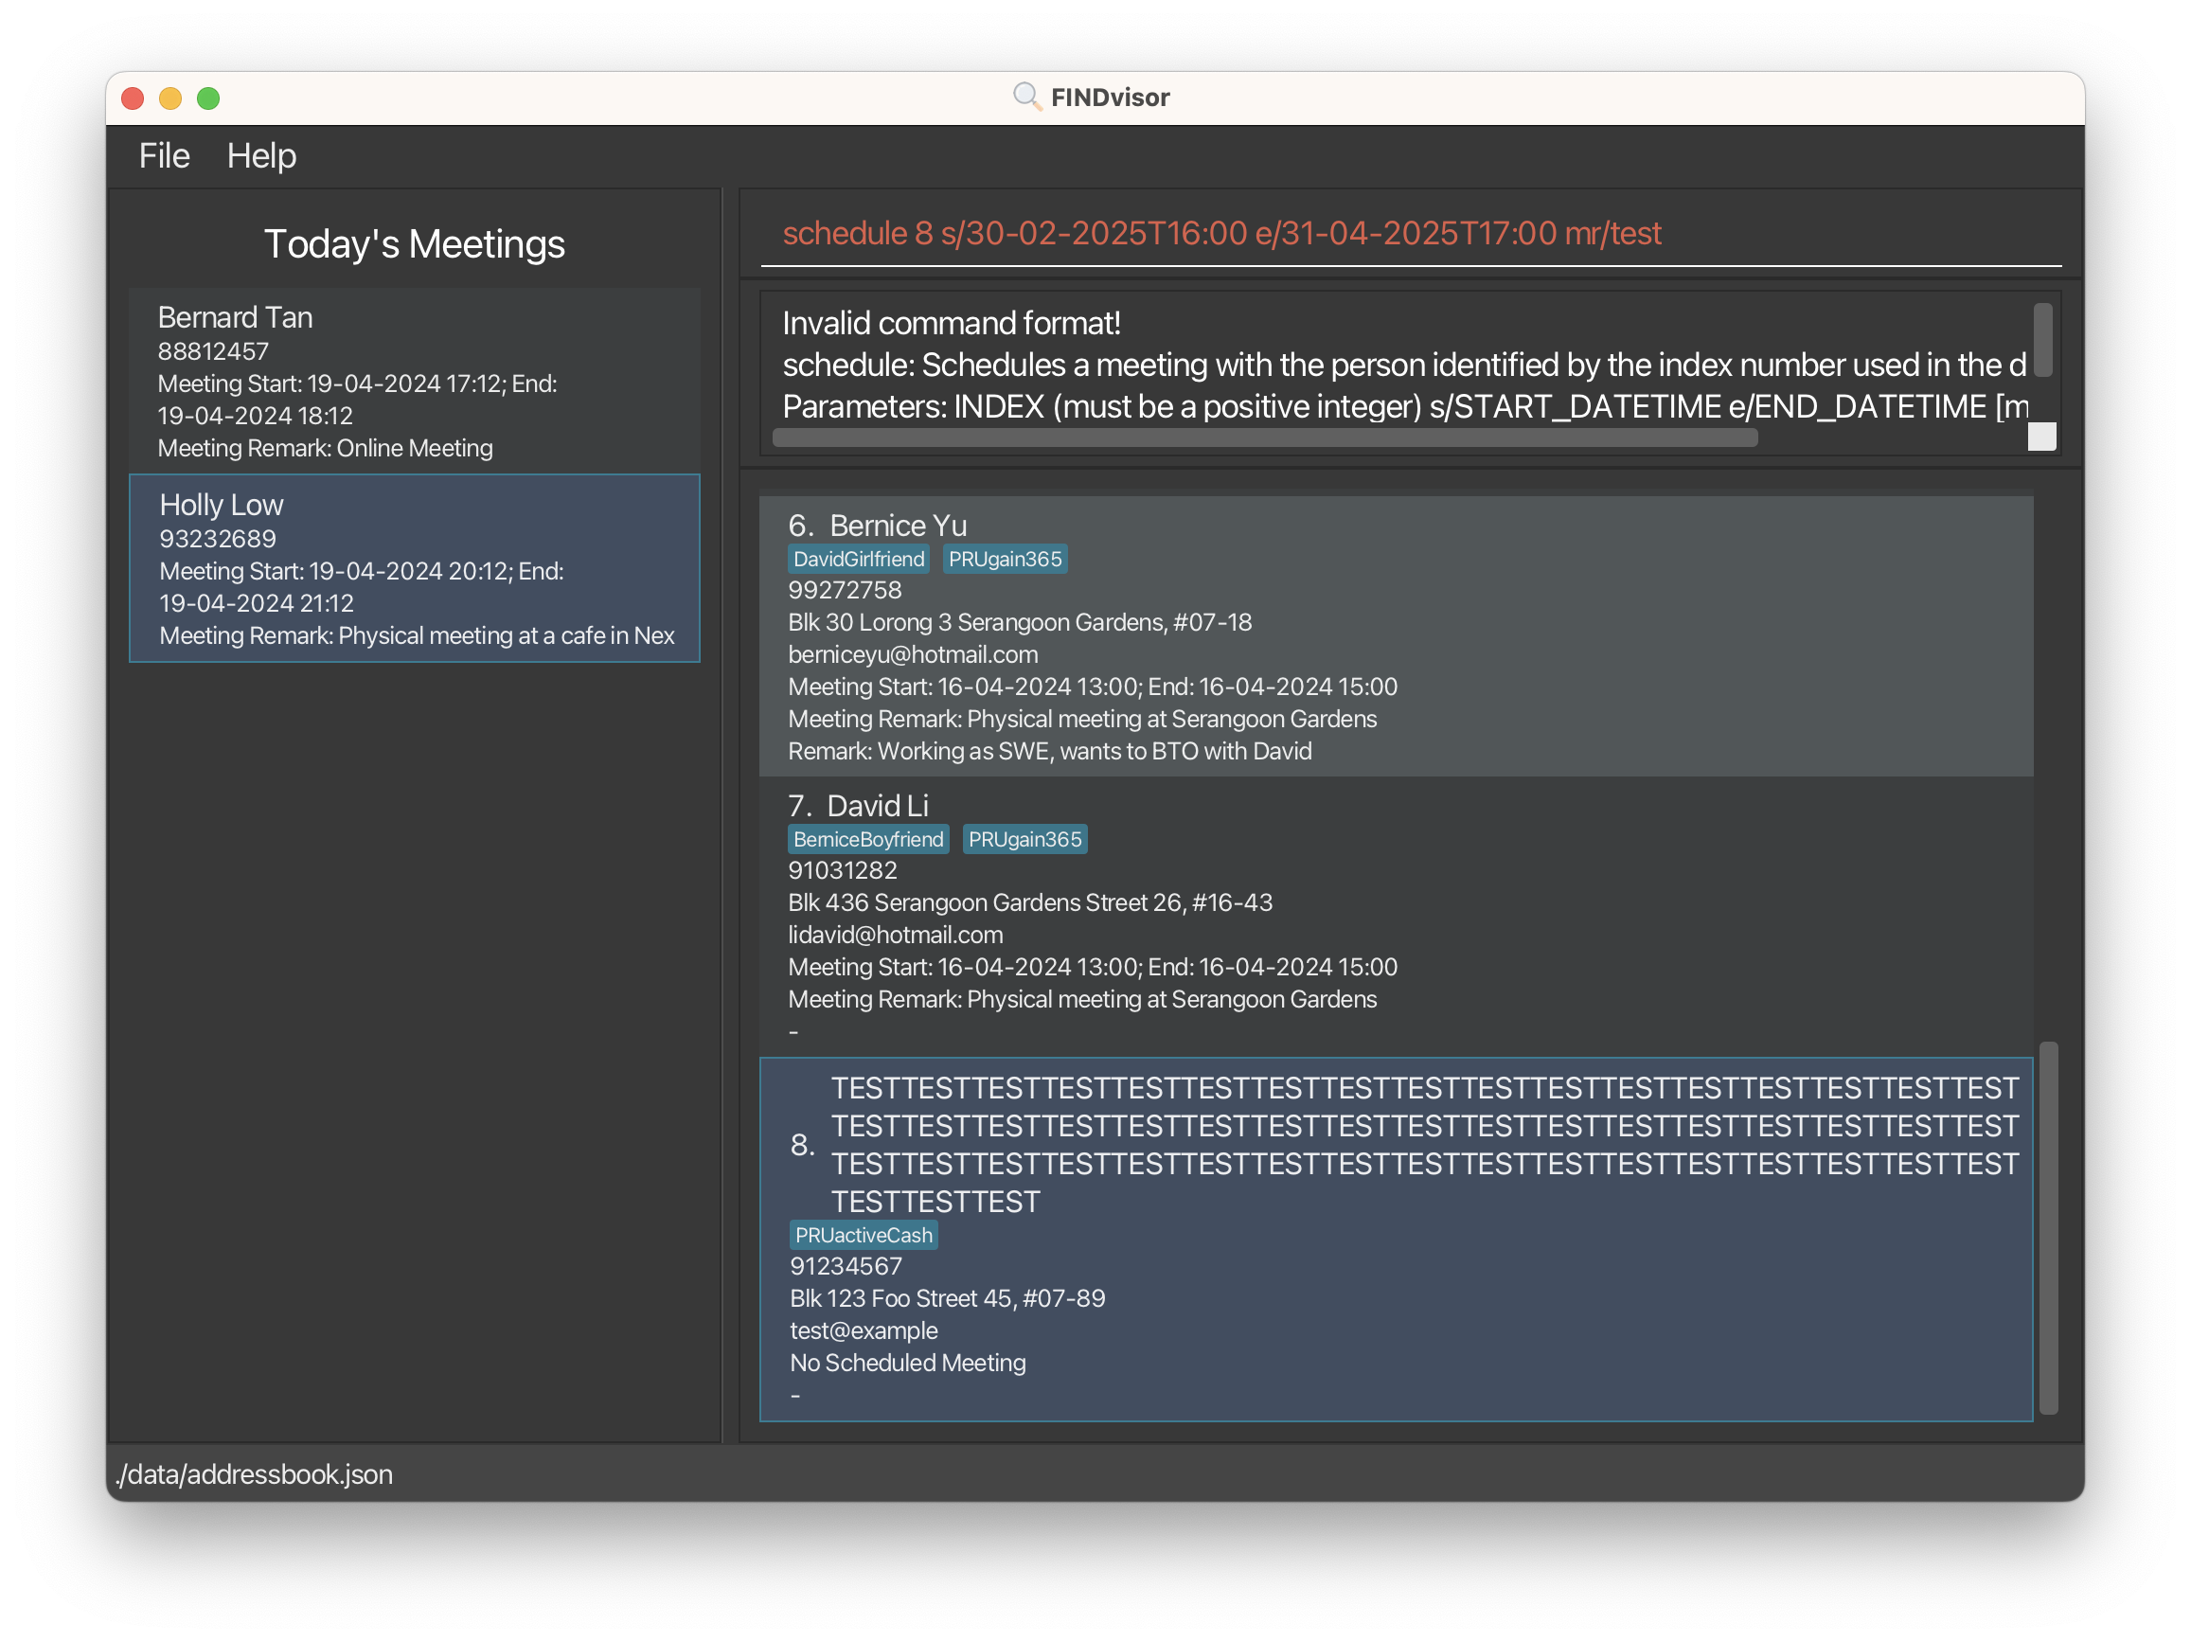Click the result box horizontal scrollbar
The width and height of the screenshot is (2191, 1642).
[1264, 437]
